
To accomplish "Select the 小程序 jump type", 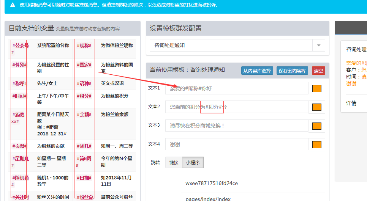I will [193, 162].
